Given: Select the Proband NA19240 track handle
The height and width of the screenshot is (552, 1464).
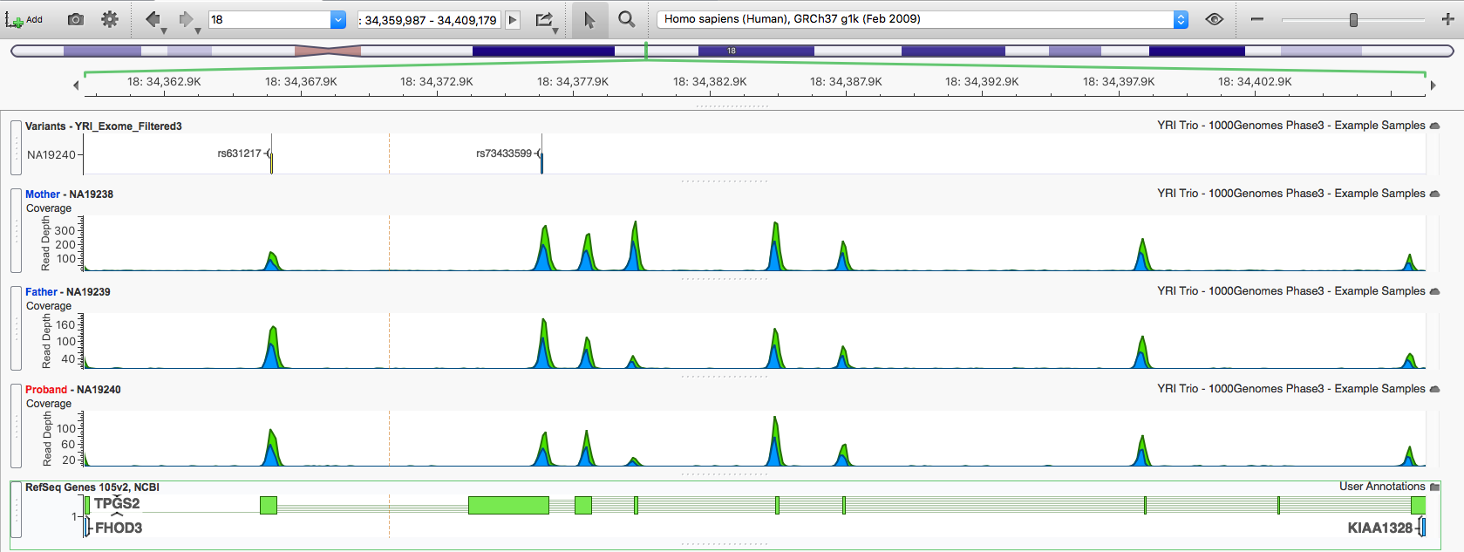Looking at the screenshot, I should tap(16, 426).
